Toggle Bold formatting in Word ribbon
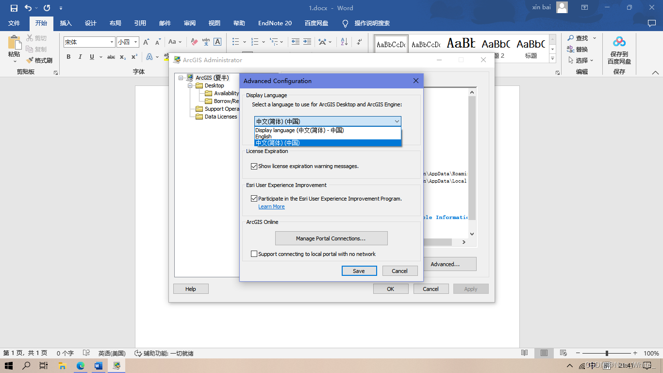The width and height of the screenshot is (663, 373). pos(68,57)
